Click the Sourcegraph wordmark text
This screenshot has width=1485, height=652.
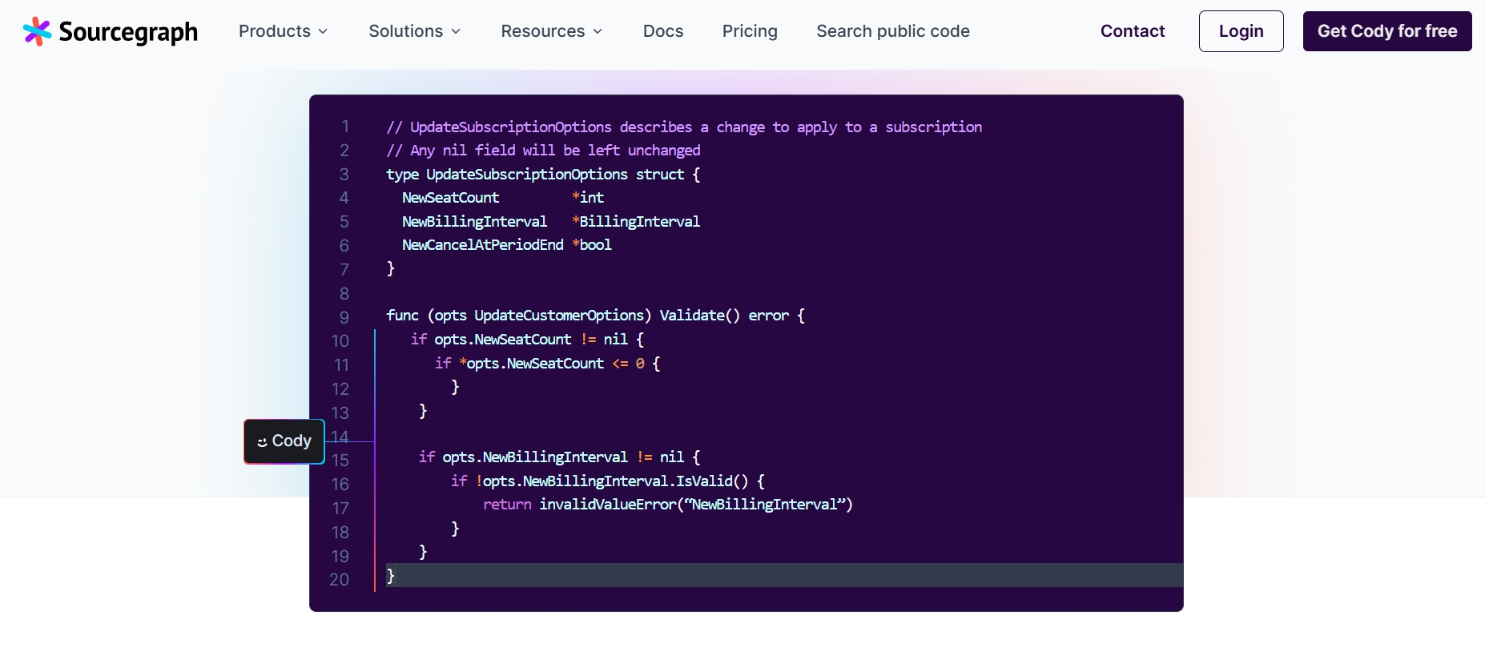(128, 32)
